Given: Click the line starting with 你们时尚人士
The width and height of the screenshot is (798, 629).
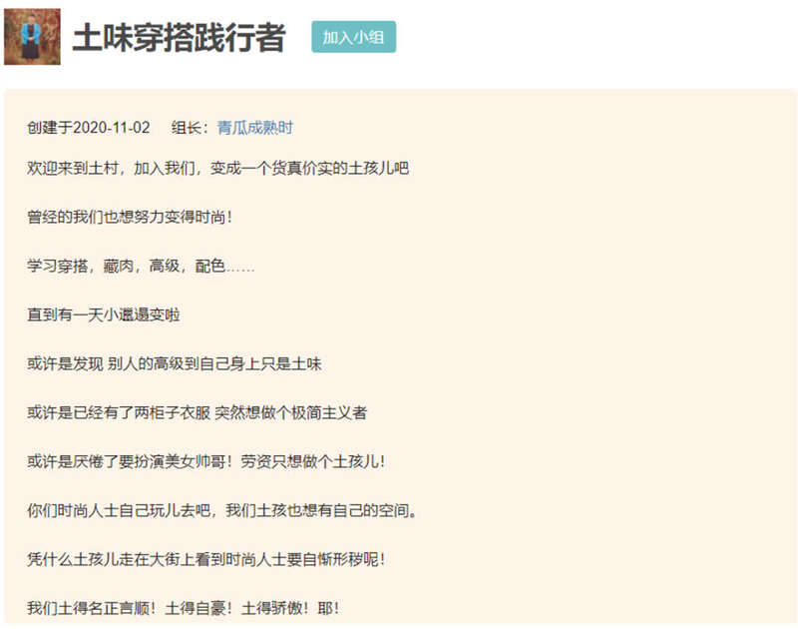Looking at the screenshot, I should tap(221, 510).
